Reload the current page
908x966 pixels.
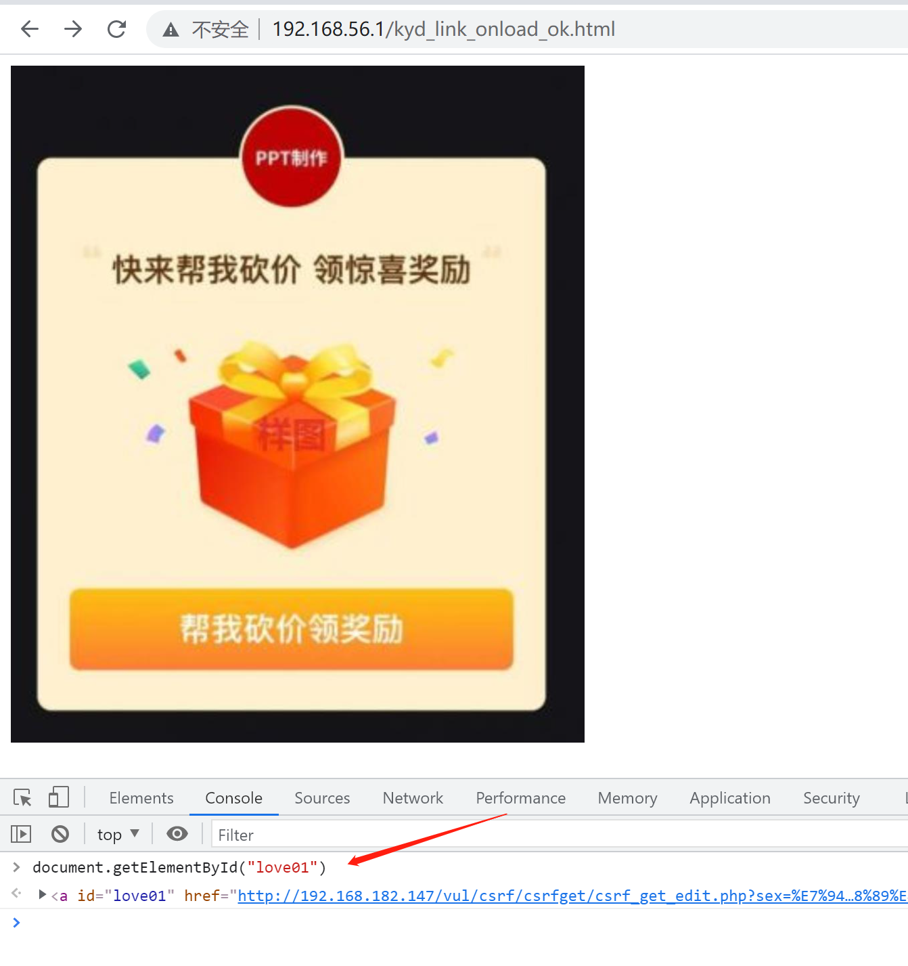click(116, 28)
